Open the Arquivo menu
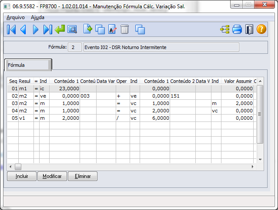The height and width of the screenshot is (210, 278). click(16, 17)
